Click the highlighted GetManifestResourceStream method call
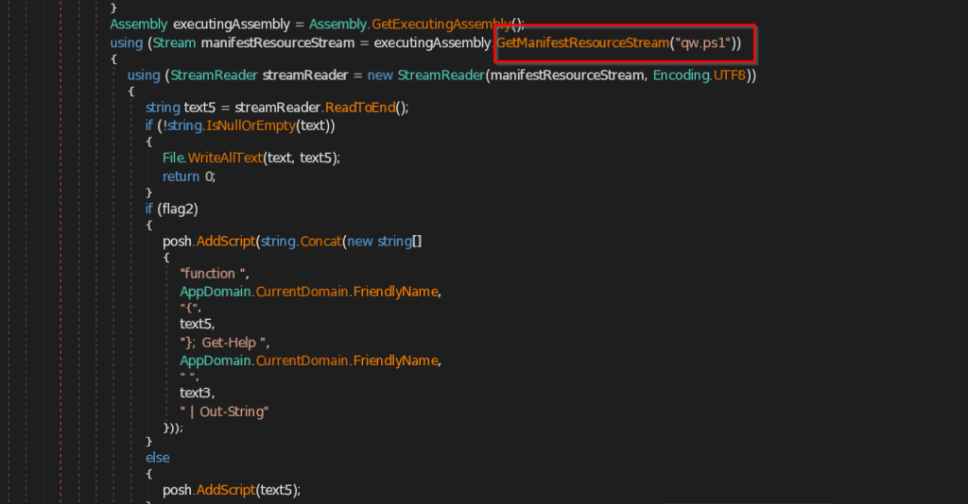The image size is (968, 504). (x=581, y=42)
